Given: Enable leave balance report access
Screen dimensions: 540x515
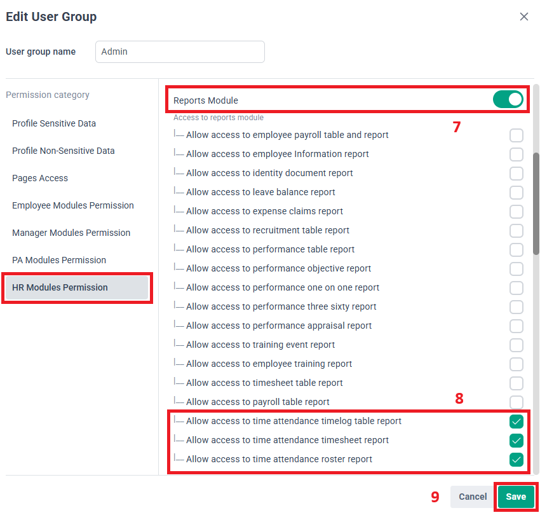Looking at the screenshot, I should 516,192.
